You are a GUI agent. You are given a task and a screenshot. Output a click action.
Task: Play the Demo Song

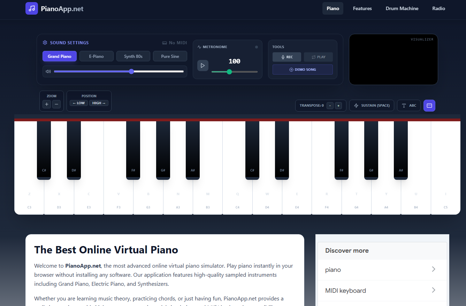(x=303, y=70)
